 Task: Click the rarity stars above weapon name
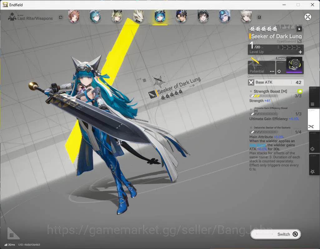[263, 29]
